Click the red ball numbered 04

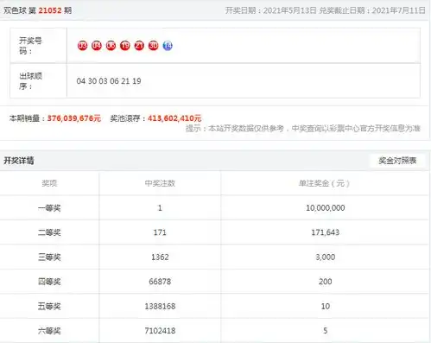click(x=97, y=46)
